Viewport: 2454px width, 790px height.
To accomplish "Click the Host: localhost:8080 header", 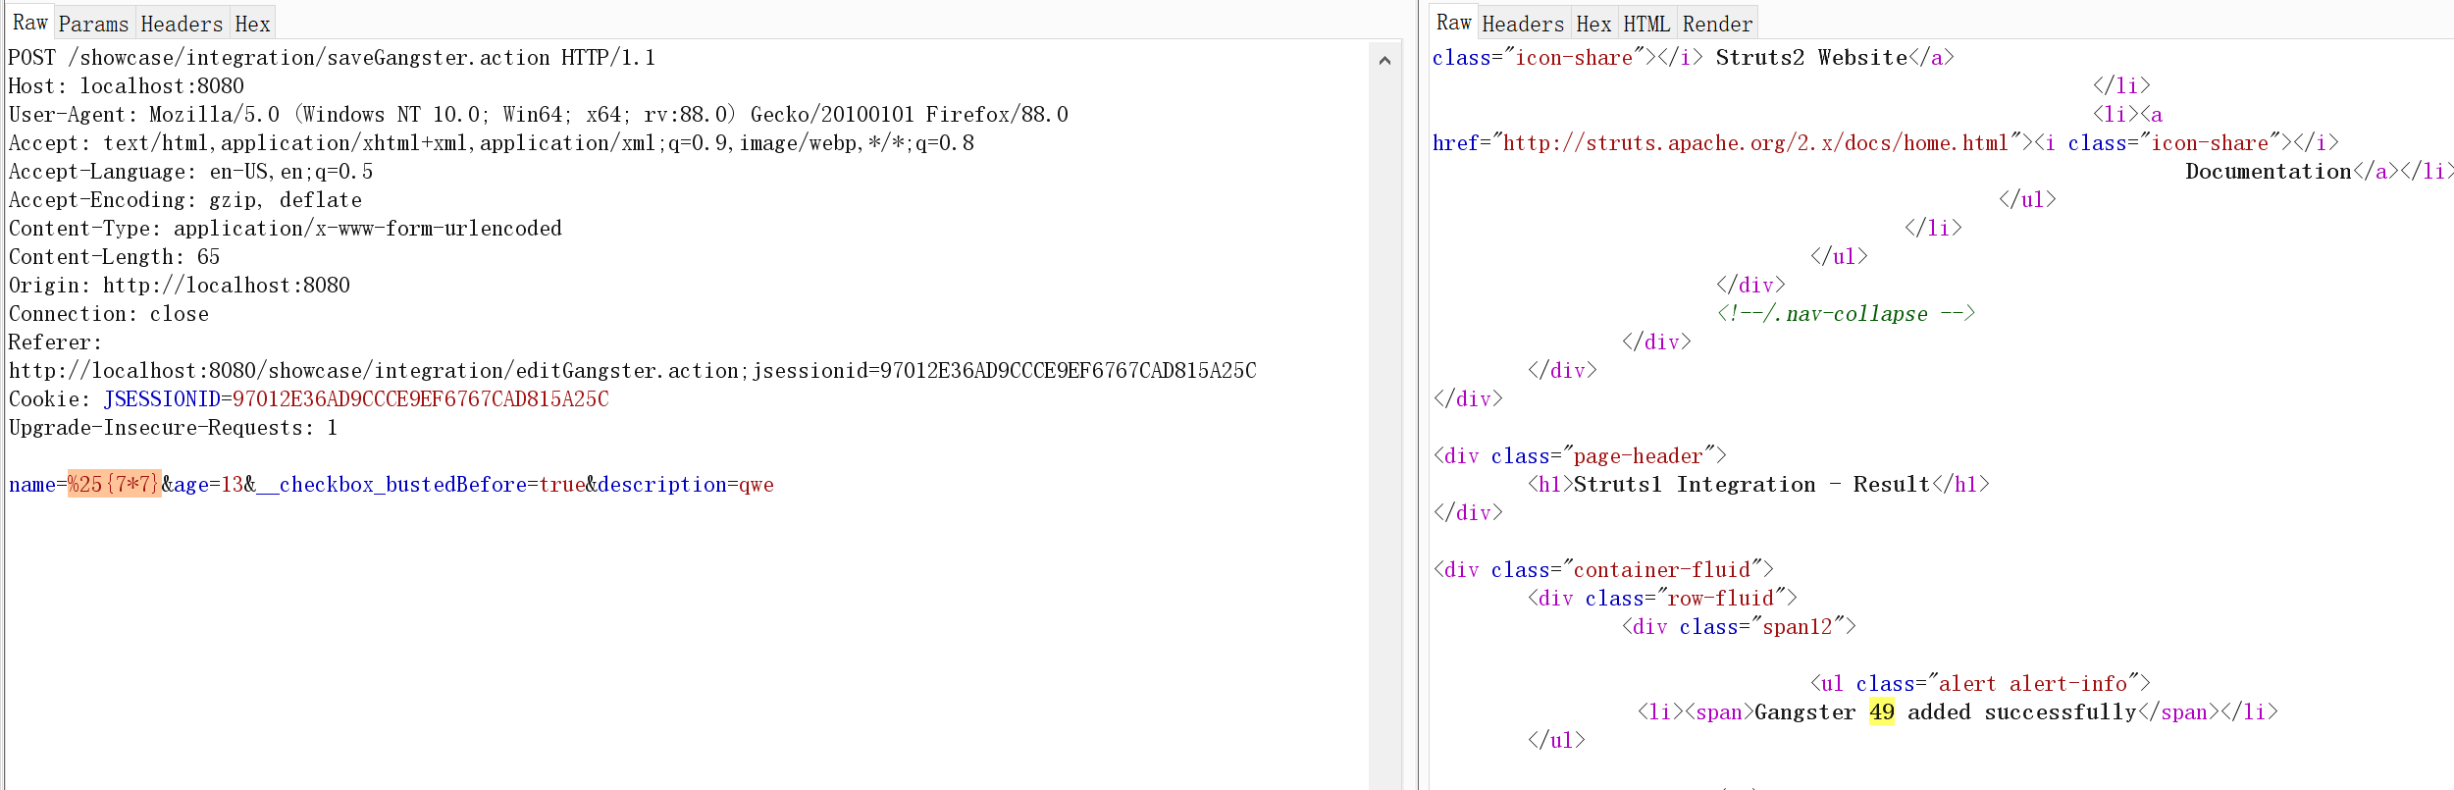I will [x=127, y=86].
